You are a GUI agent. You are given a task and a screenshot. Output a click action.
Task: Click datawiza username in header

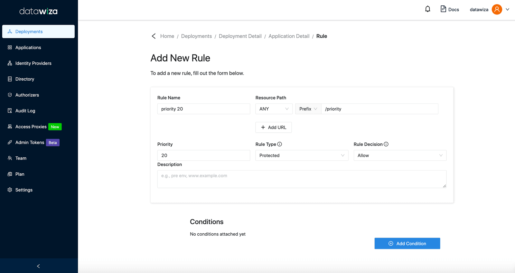pyautogui.click(x=479, y=10)
